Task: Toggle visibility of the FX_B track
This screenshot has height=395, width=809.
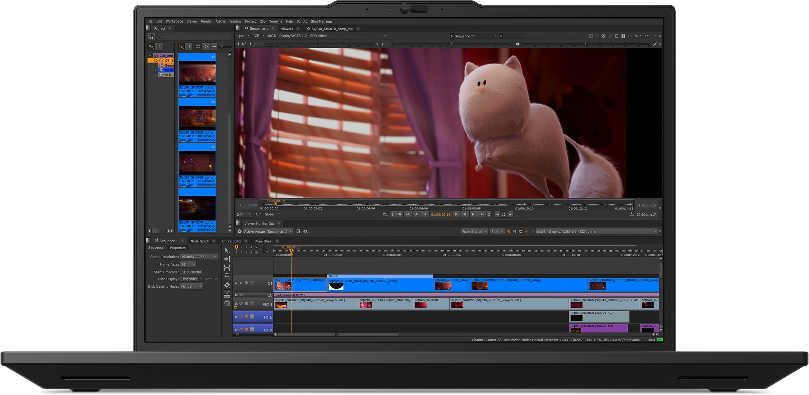Action: [x=241, y=317]
